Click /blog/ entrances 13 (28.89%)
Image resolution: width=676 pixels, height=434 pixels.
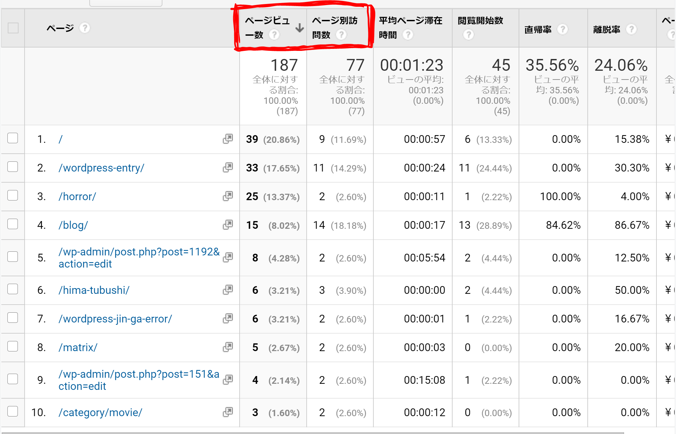(485, 225)
